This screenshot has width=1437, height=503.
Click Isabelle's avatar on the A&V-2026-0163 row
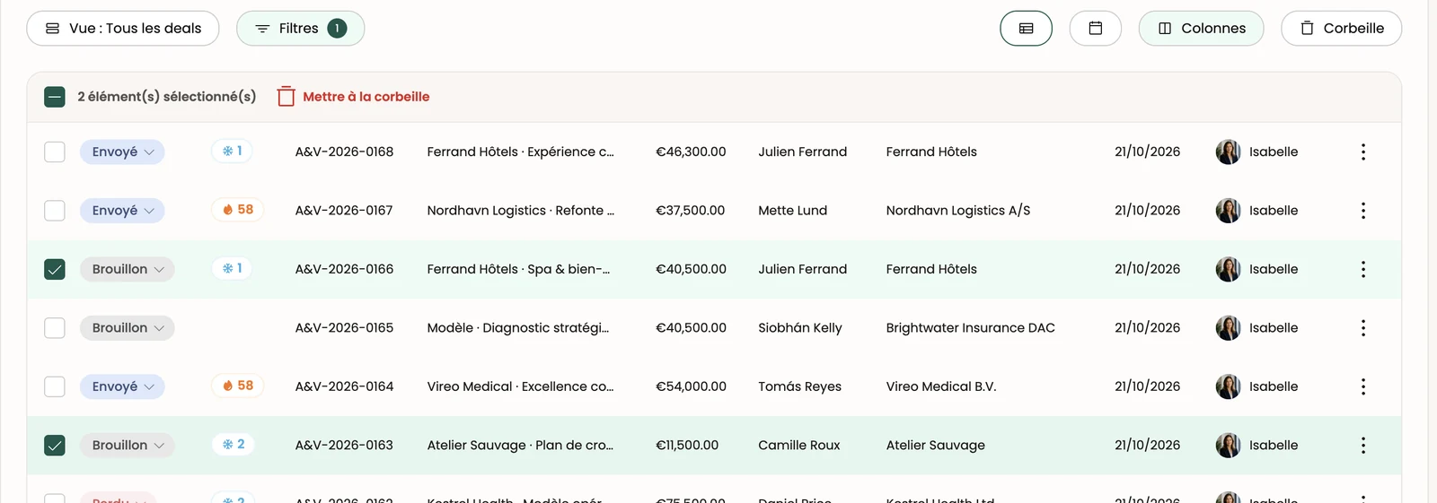tap(1228, 446)
